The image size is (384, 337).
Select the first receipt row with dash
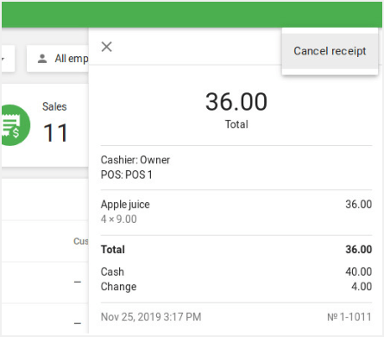tap(45, 283)
